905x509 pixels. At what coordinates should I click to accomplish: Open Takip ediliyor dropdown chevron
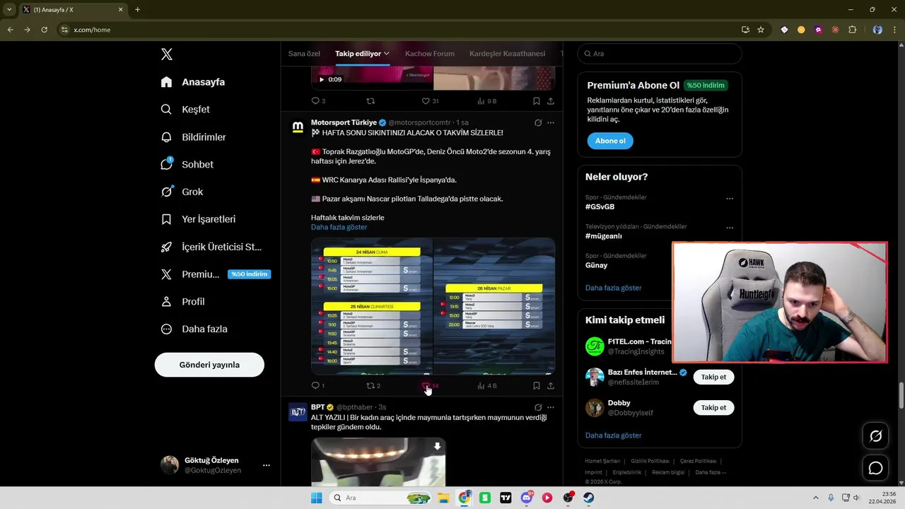tap(387, 54)
